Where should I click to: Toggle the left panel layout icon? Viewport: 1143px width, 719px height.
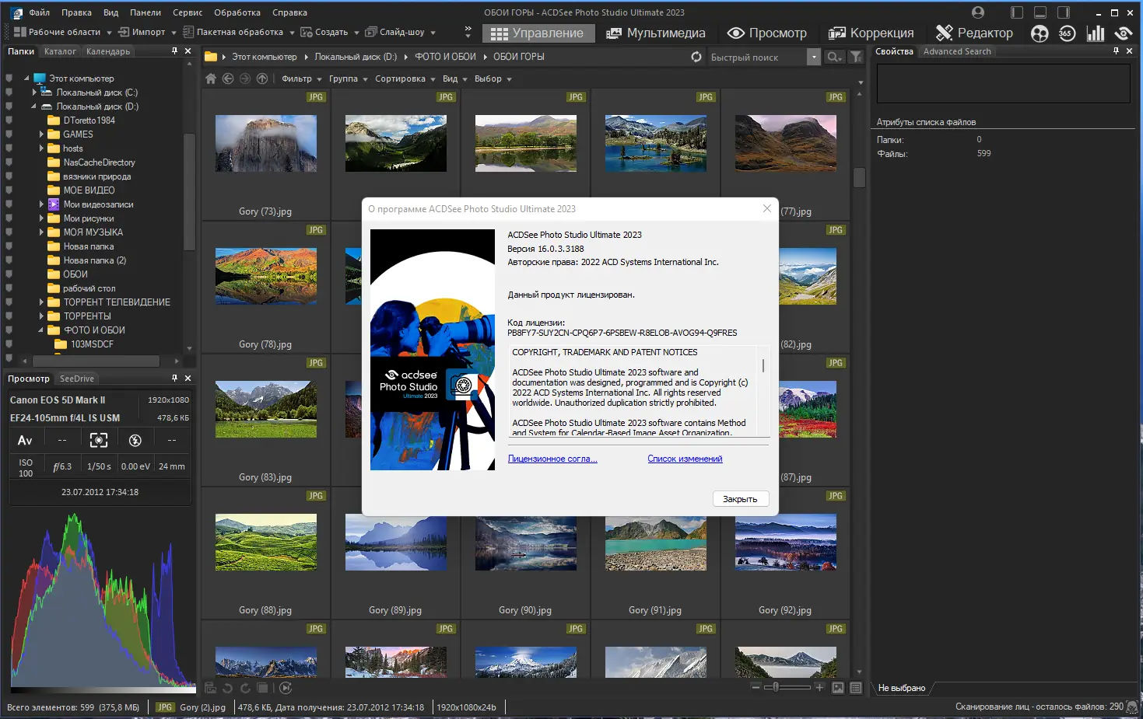(1017, 12)
